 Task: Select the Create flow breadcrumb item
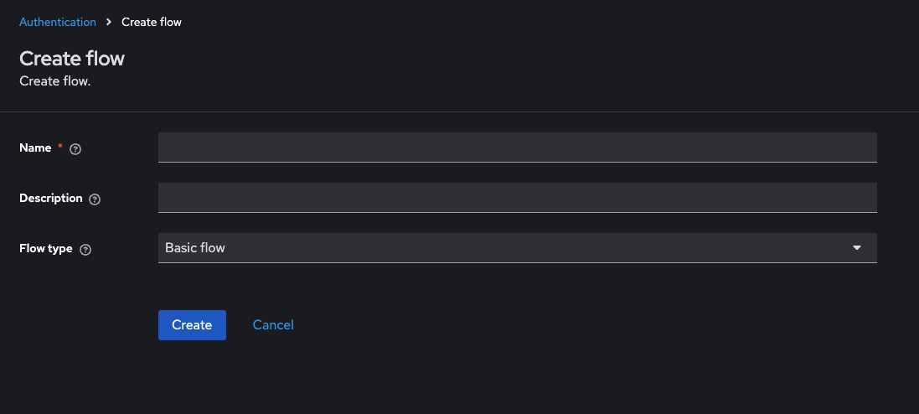[x=152, y=22]
